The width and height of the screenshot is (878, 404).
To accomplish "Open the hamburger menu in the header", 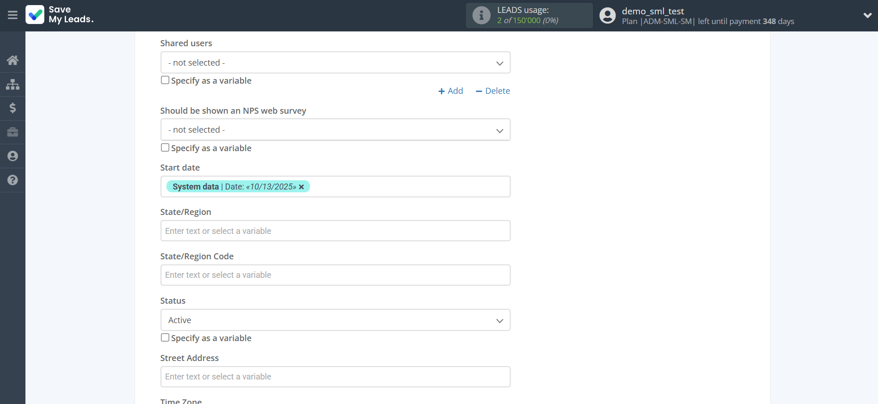I will click(x=12, y=15).
